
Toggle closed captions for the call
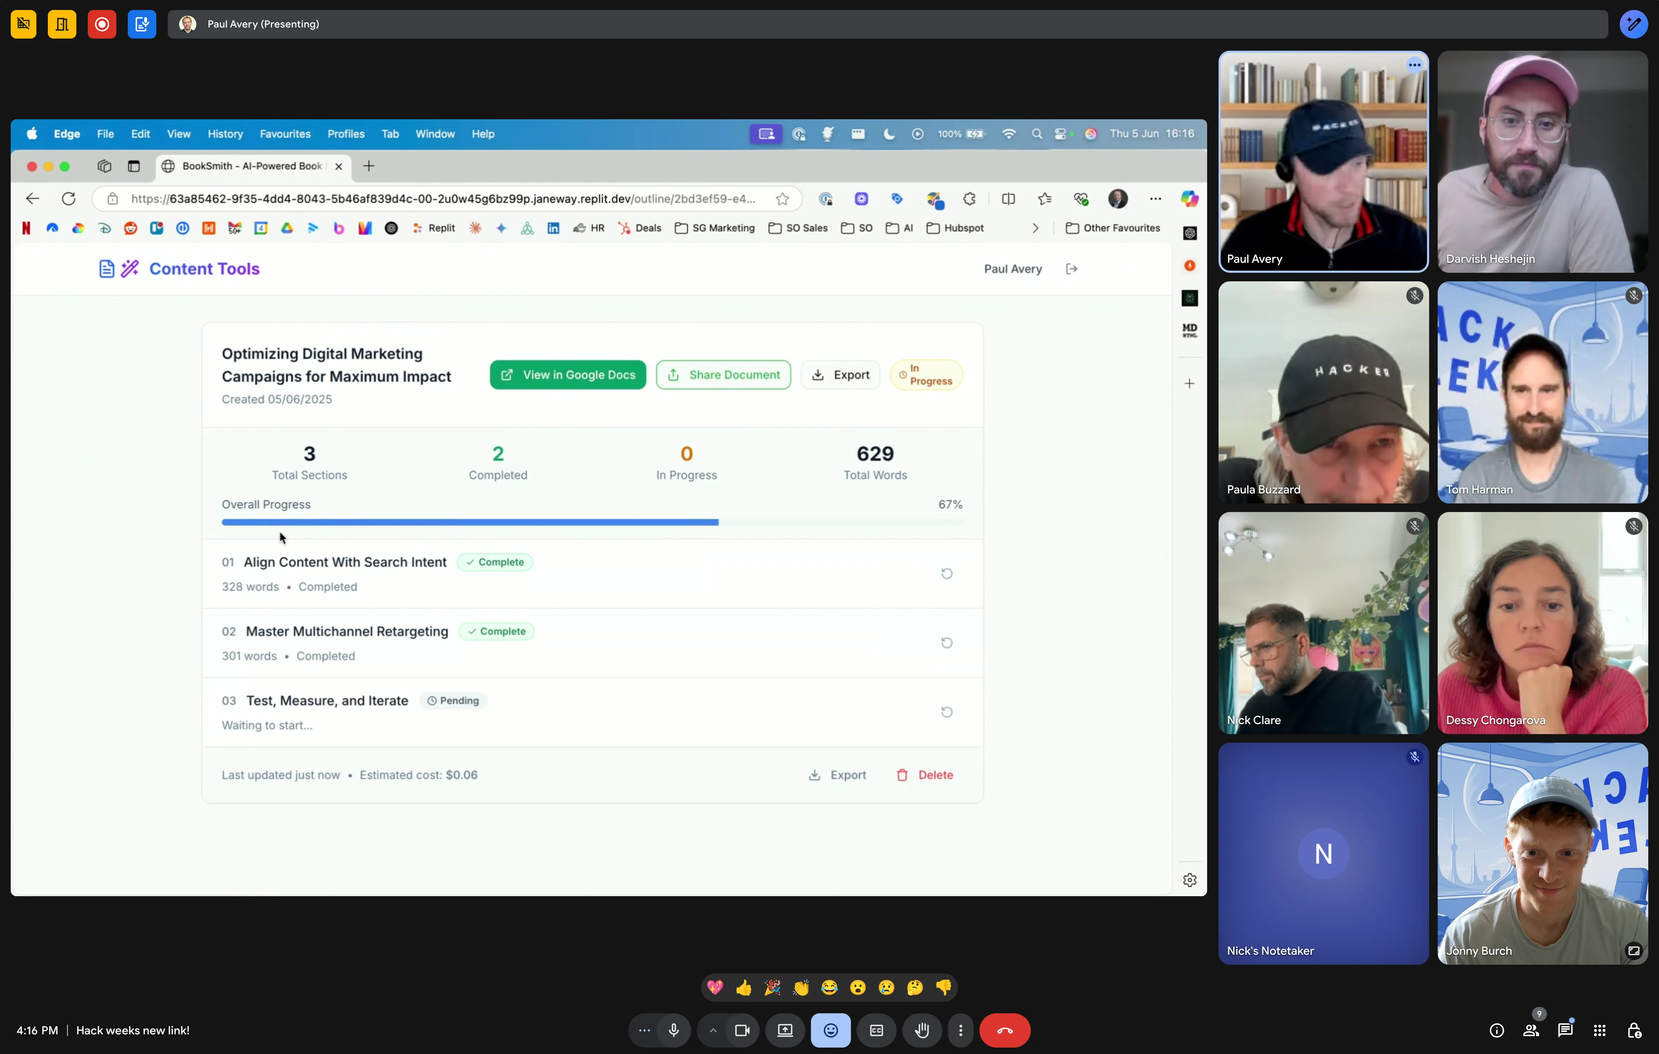876,1030
